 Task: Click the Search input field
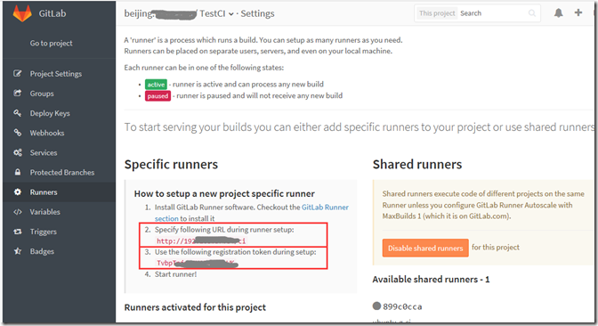[492, 13]
